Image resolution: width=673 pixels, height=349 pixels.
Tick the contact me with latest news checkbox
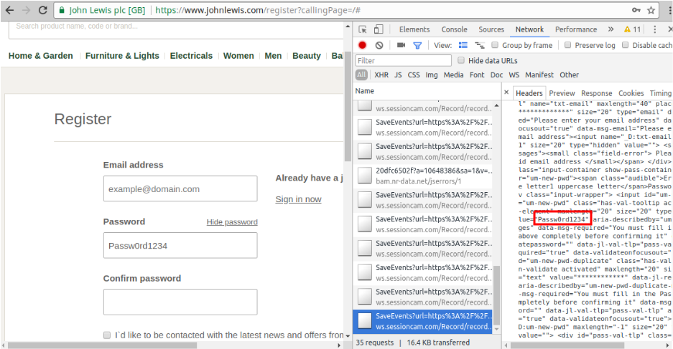[x=107, y=335]
